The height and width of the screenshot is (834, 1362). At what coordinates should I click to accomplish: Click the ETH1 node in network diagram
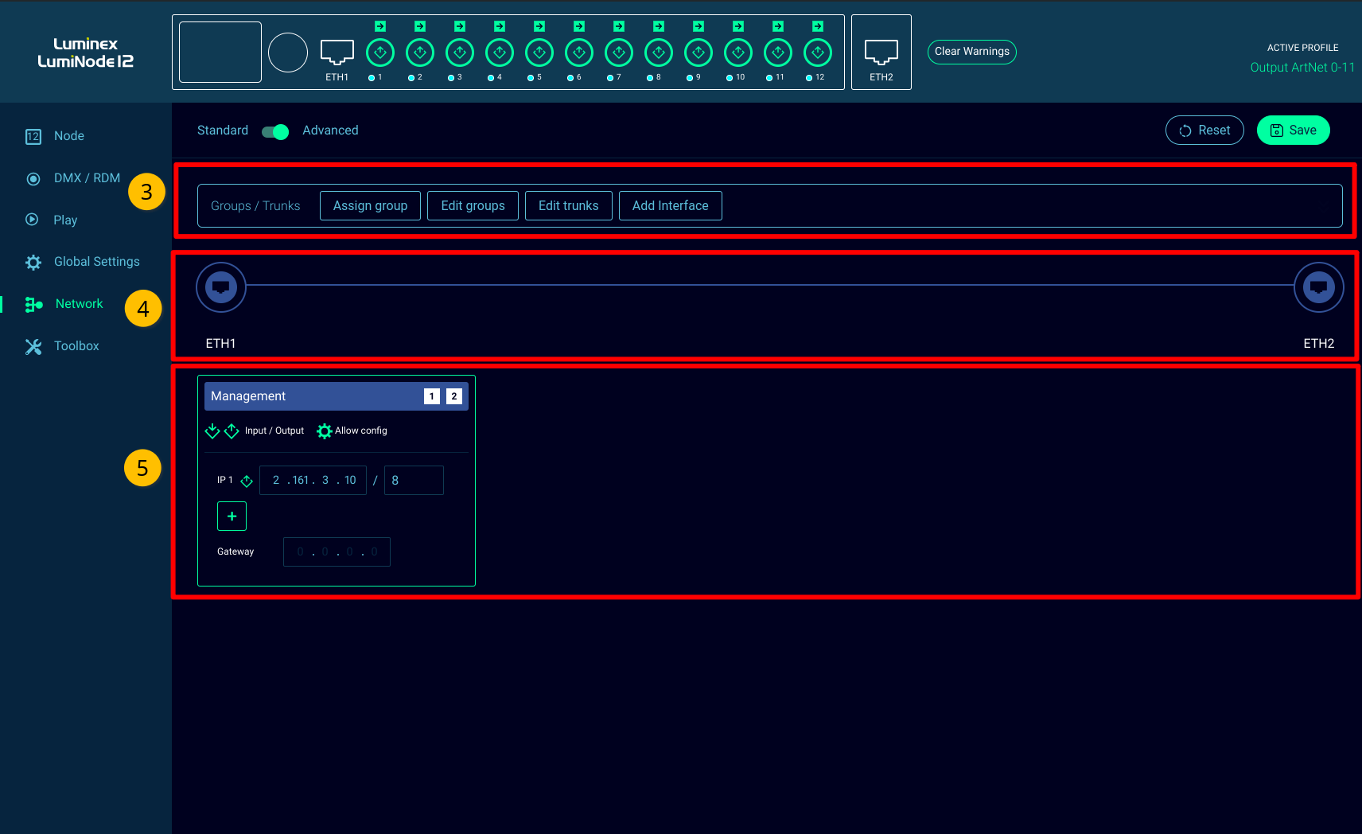(x=221, y=287)
